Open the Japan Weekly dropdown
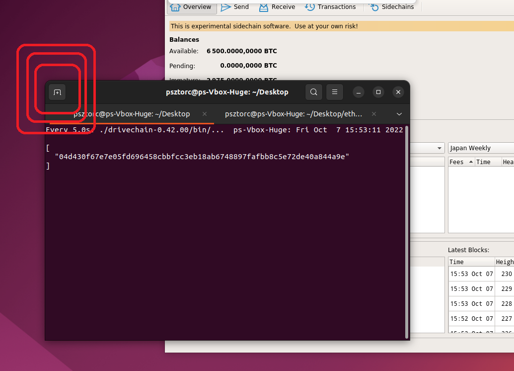514x371 pixels. [481, 148]
